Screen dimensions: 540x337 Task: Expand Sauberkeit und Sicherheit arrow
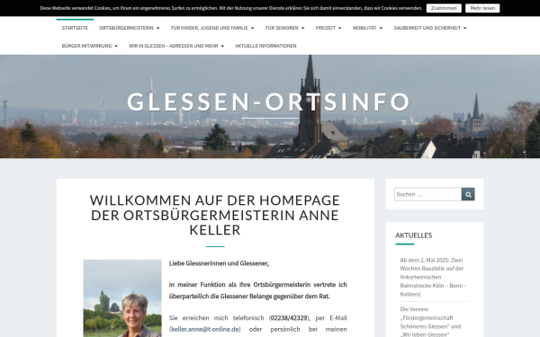click(x=465, y=28)
